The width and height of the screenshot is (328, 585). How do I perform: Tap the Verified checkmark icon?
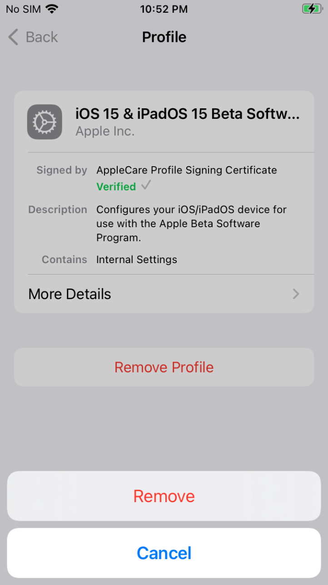pyautogui.click(x=146, y=185)
